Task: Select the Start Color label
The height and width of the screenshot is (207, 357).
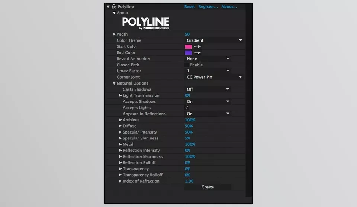Action: [127, 46]
